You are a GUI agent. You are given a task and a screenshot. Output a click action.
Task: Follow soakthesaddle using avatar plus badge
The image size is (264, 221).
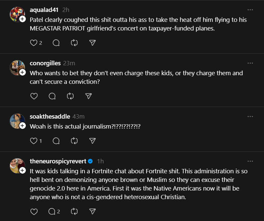tap(23, 126)
